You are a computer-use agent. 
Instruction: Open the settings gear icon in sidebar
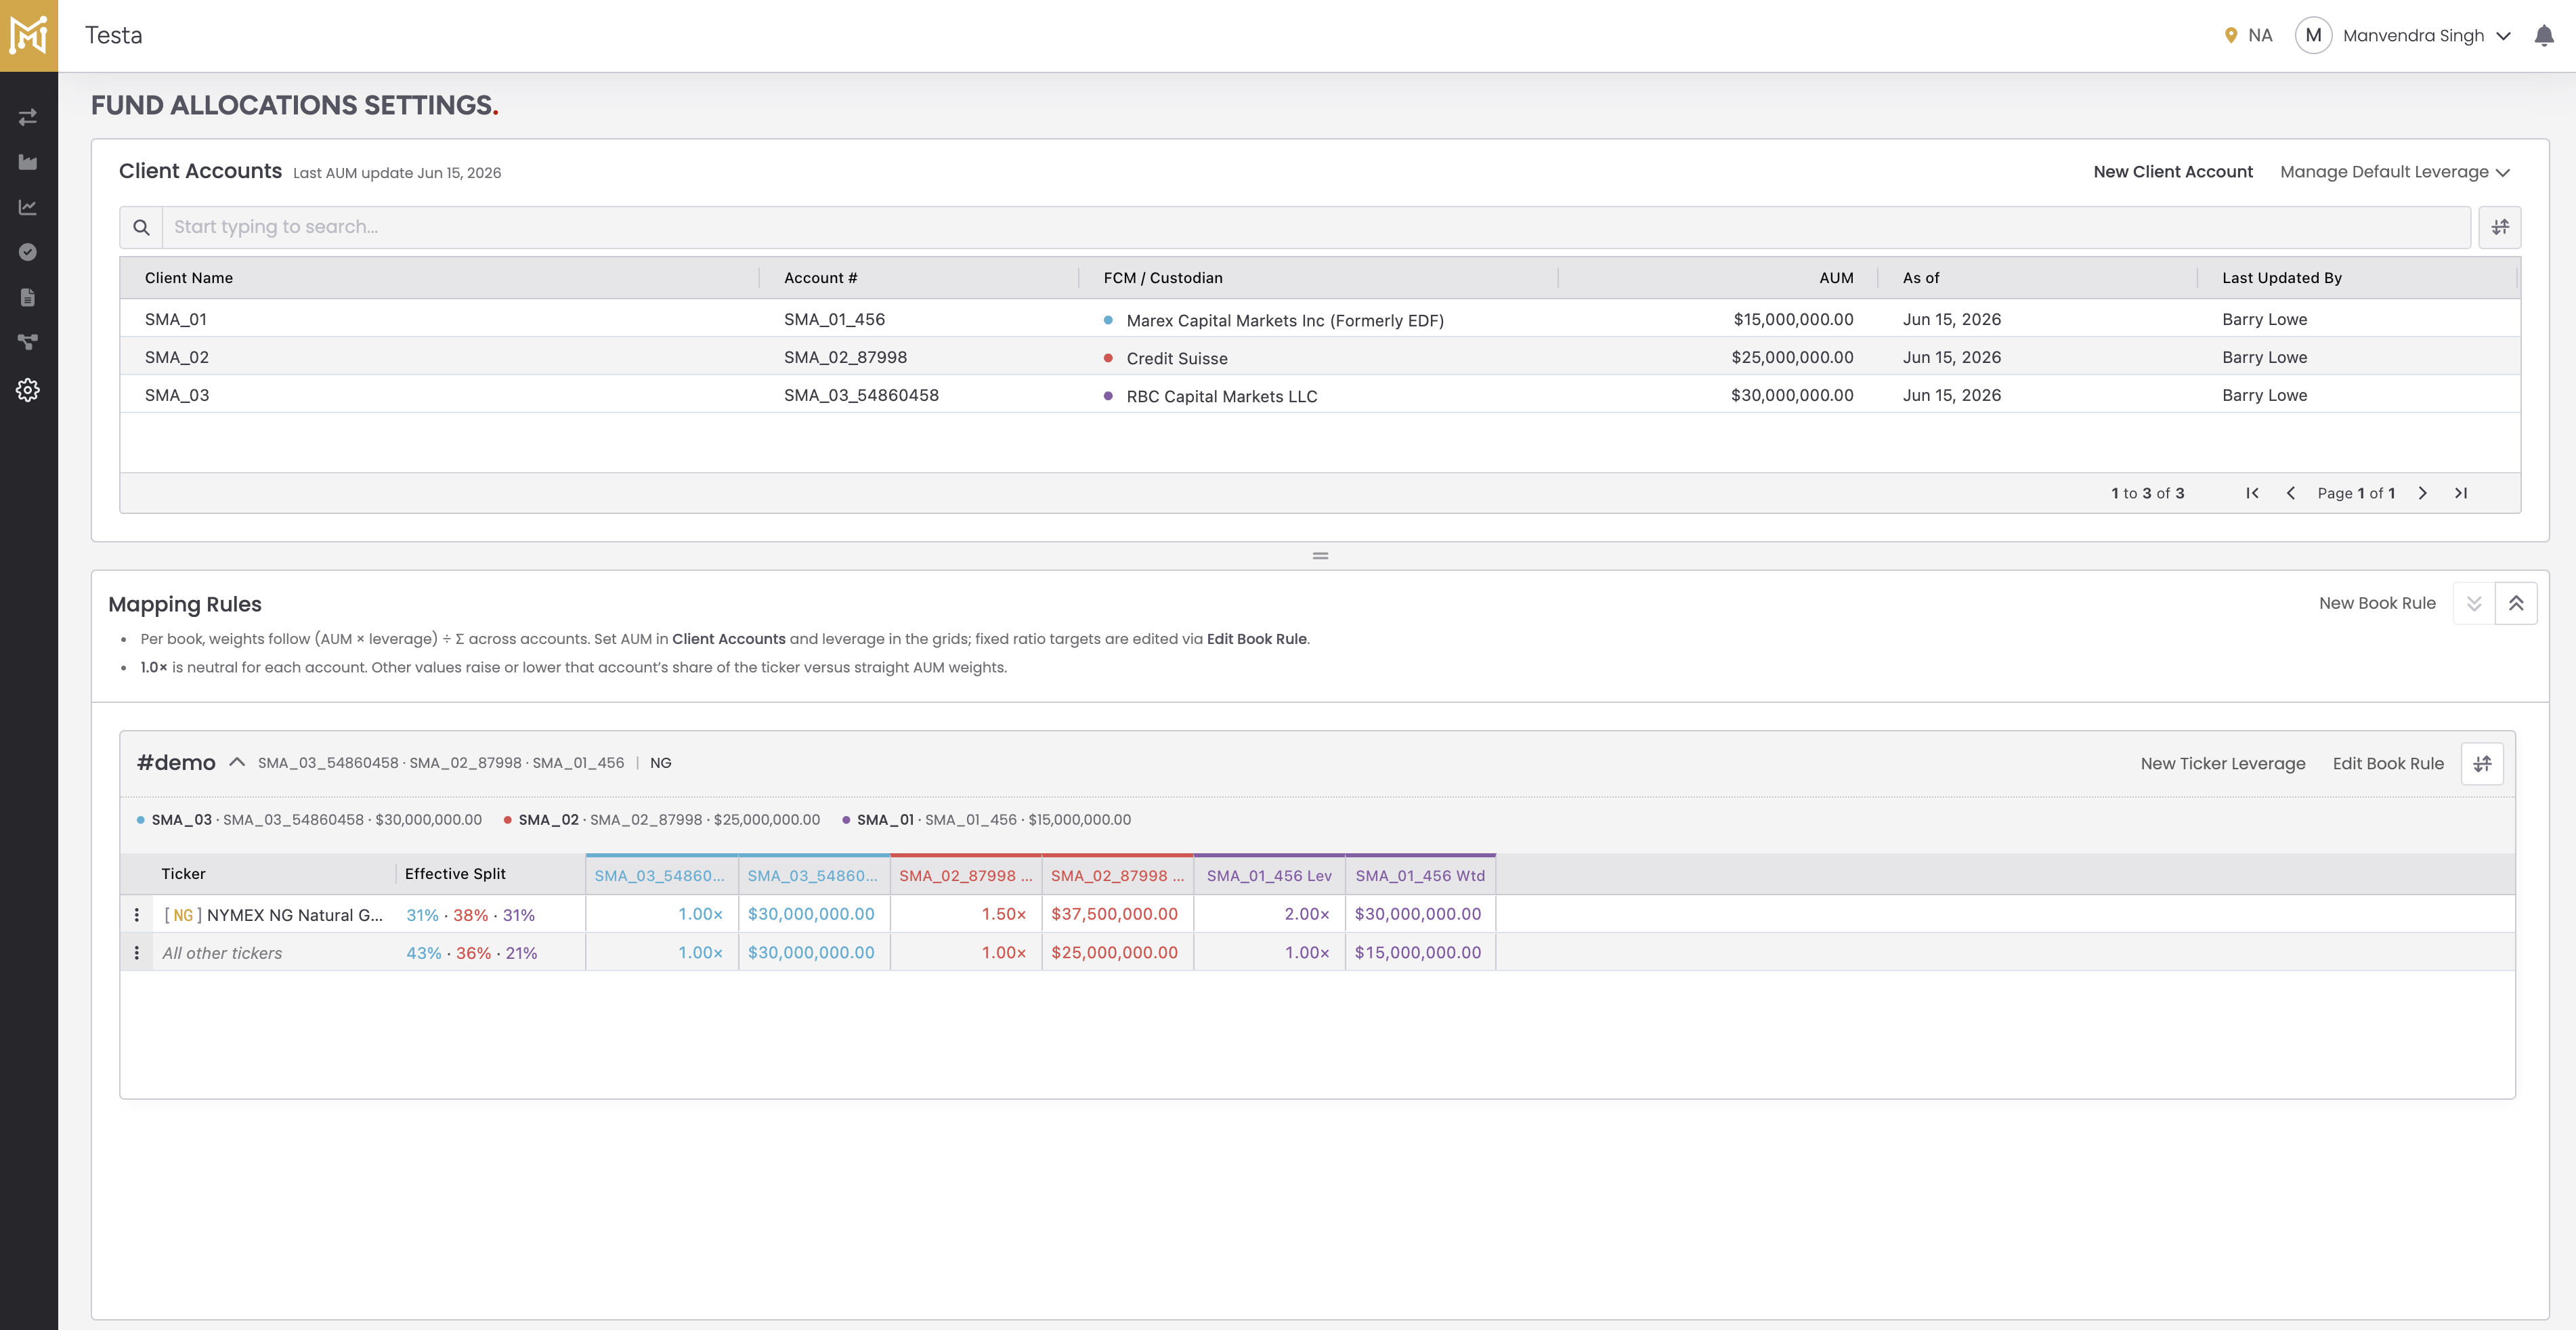(28, 390)
